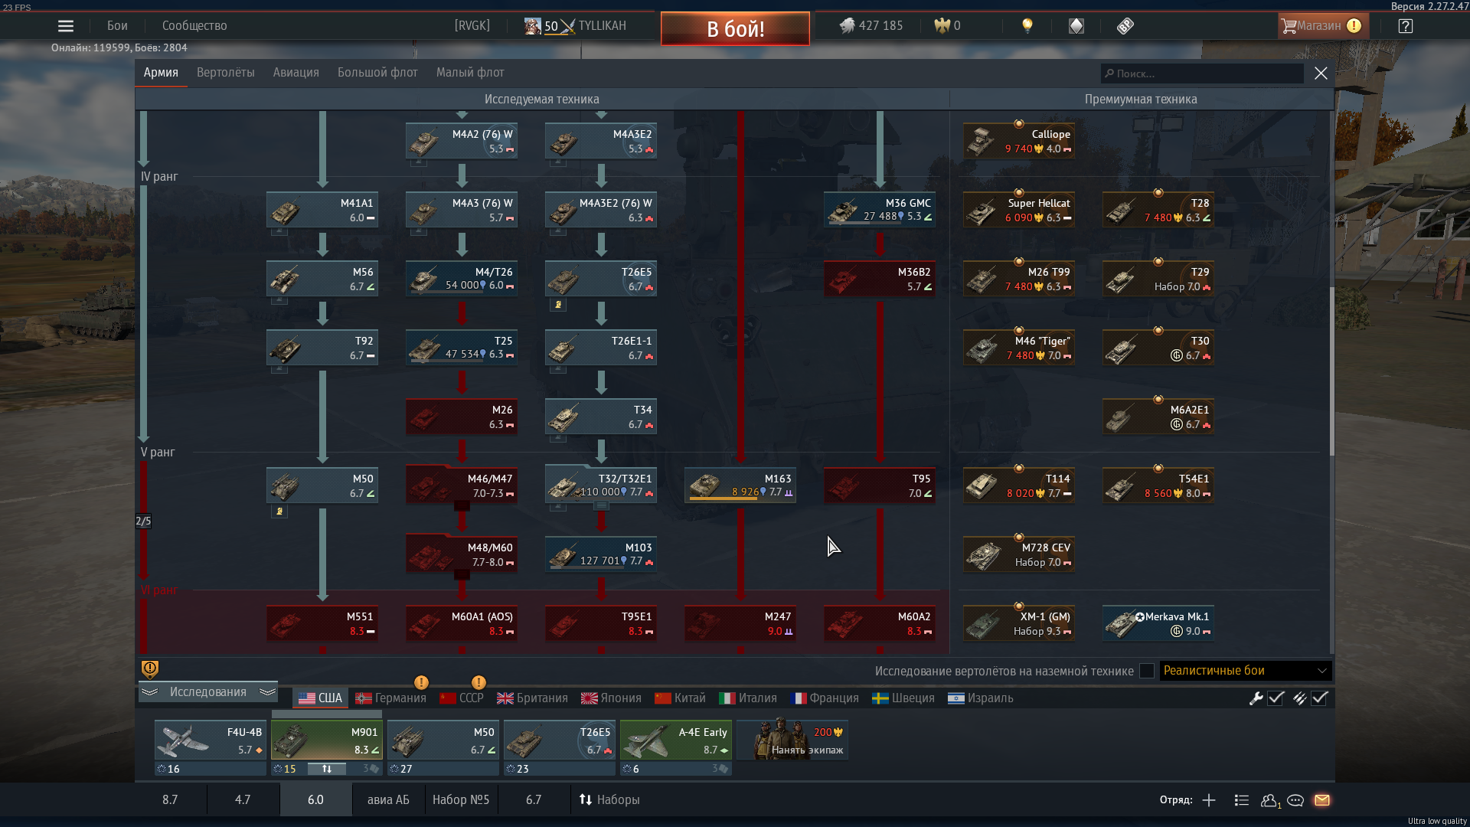Click the ammo auto-refill icon
Image resolution: width=1470 pixels, height=827 pixels.
(1299, 698)
